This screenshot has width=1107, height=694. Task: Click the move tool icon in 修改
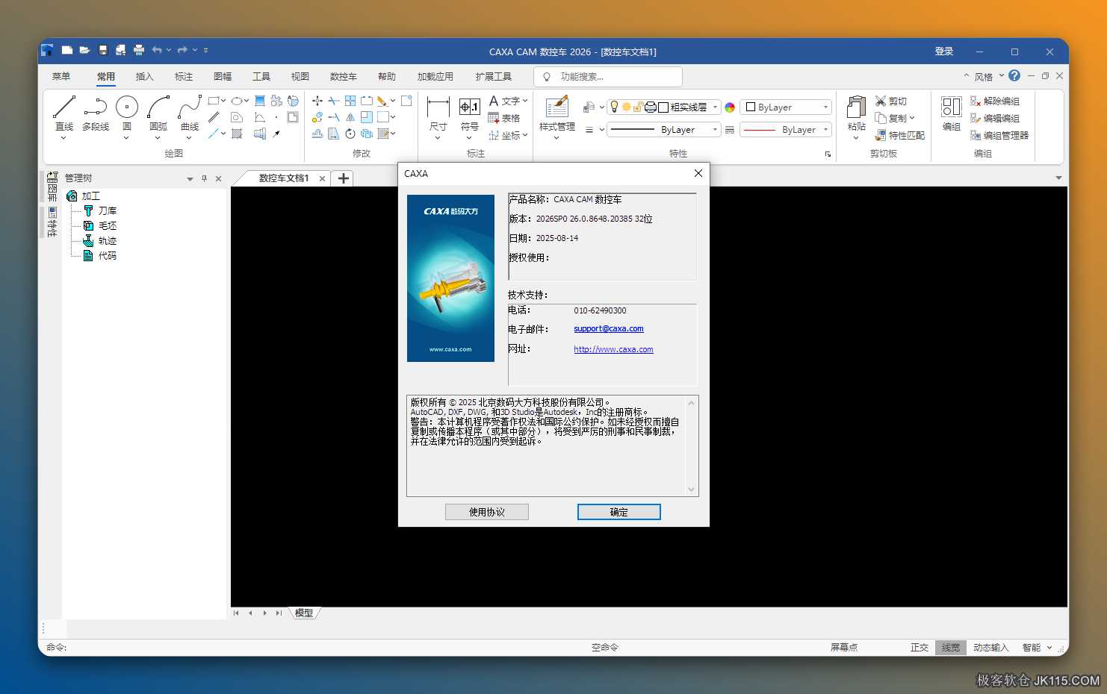point(317,101)
